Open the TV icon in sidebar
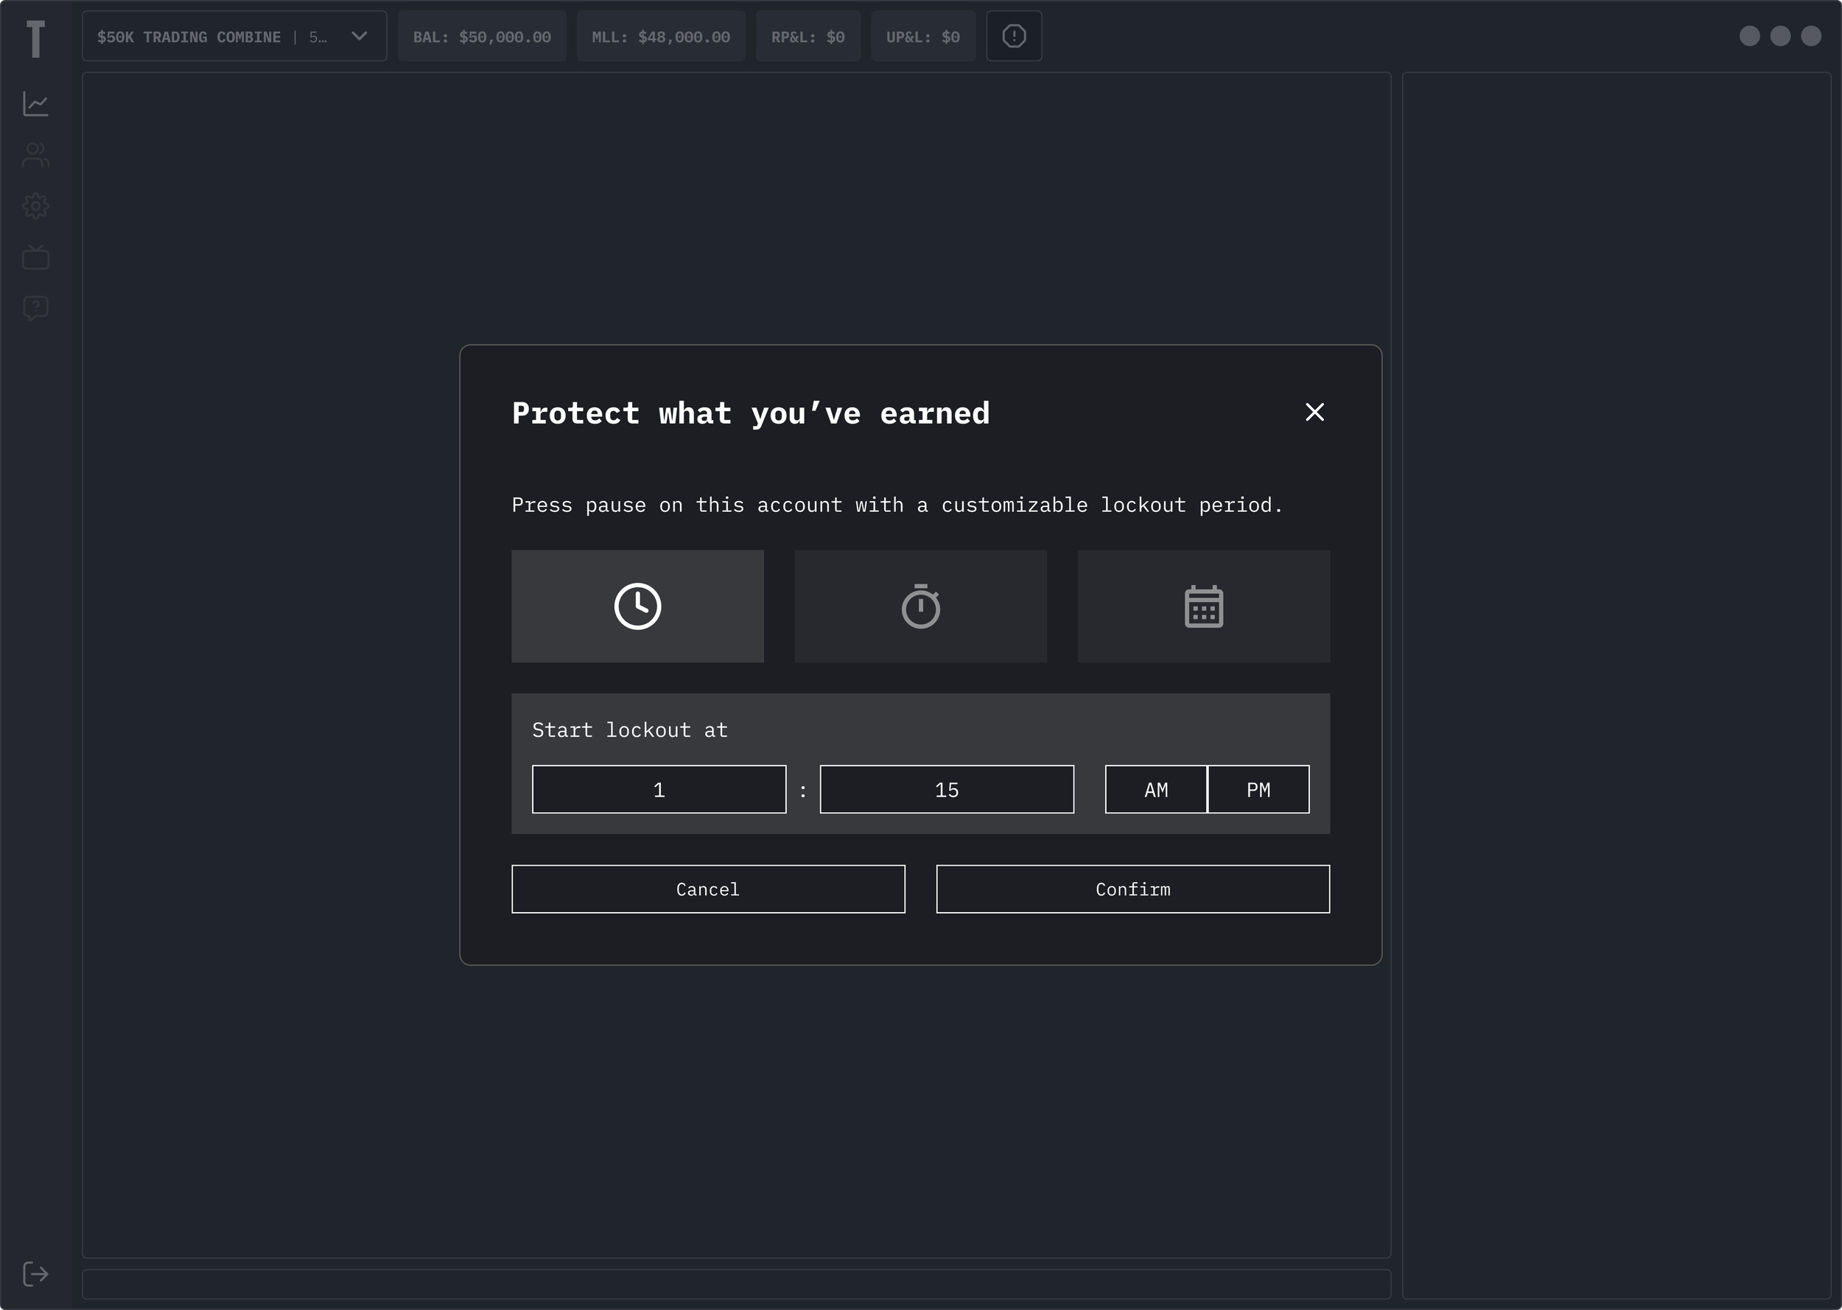This screenshot has height=1310, width=1842. (35, 256)
